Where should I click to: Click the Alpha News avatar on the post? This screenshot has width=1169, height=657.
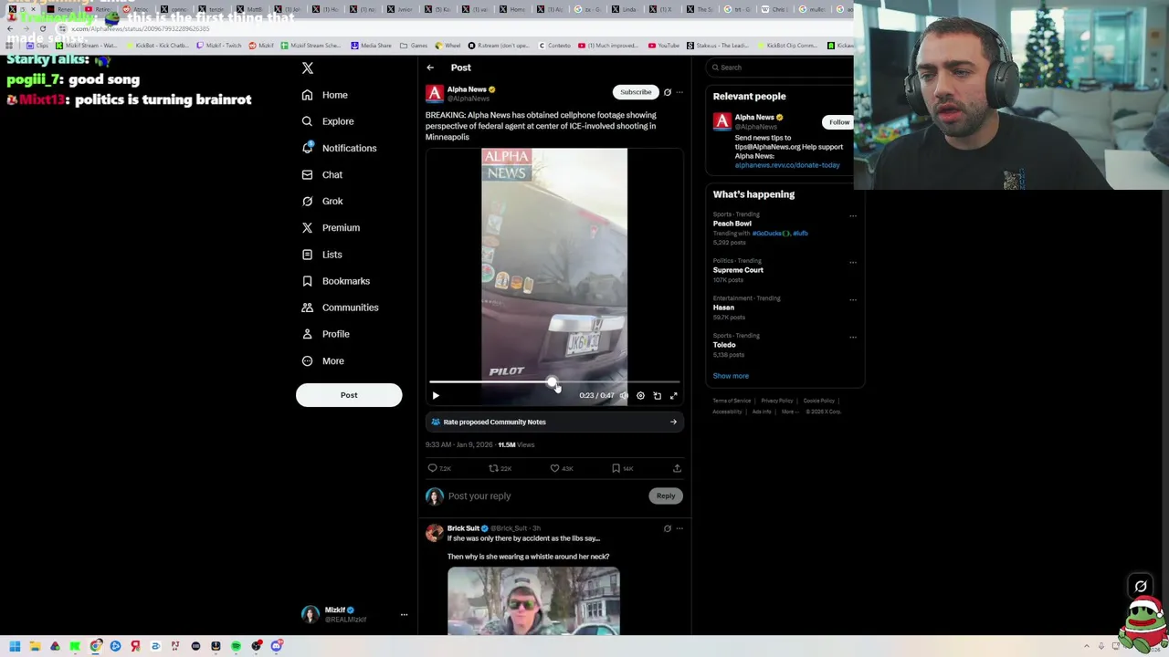click(435, 93)
